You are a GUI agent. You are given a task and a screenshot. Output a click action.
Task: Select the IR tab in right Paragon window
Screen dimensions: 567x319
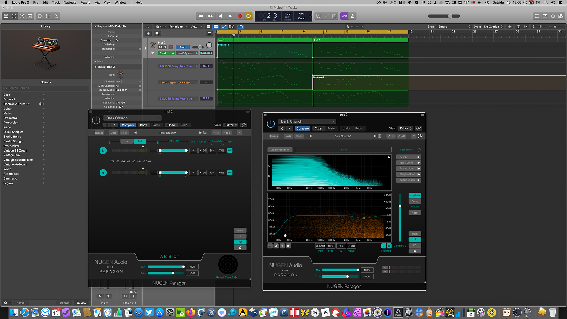(415, 240)
